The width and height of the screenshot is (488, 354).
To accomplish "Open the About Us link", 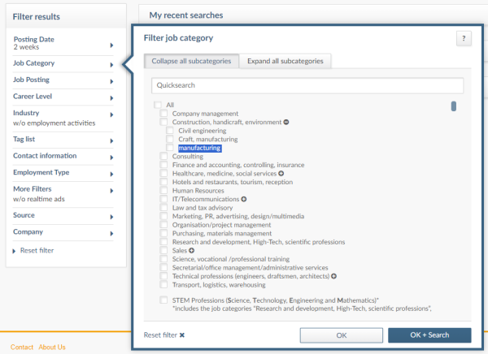I will 52,347.
